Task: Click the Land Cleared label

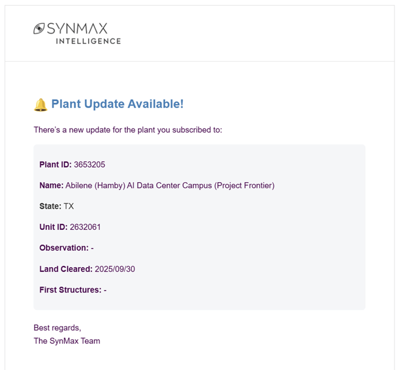Action: pyautogui.click(x=66, y=269)
